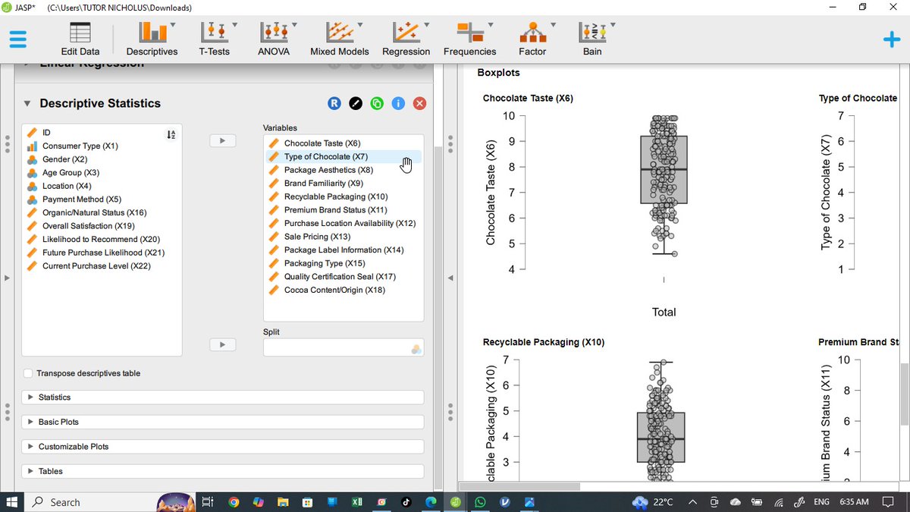Viewport: 910px width, 512px height.
Task: Select Current Purchase Level (X22) variable
Action: click(x=96, y=265)
